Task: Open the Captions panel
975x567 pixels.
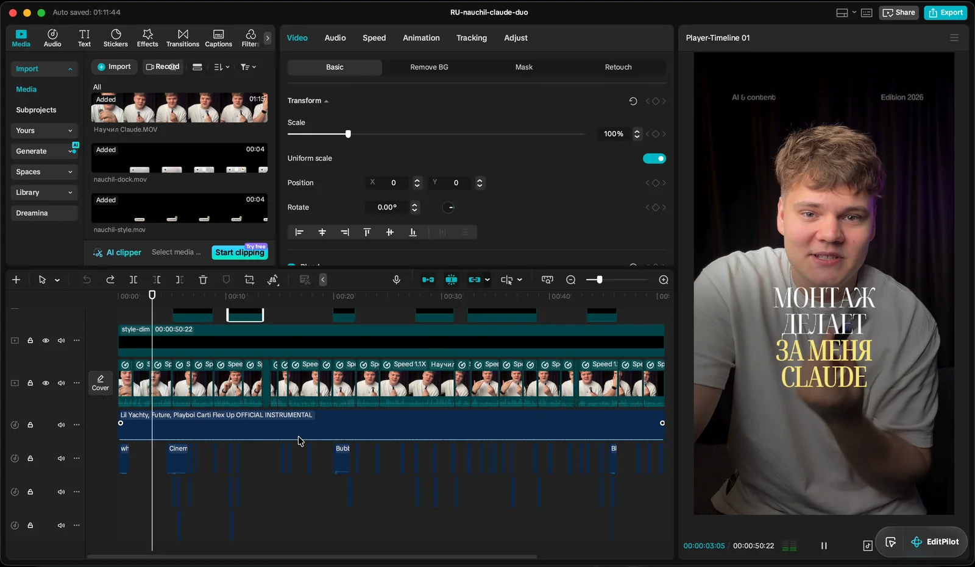Action: (218, 38)
